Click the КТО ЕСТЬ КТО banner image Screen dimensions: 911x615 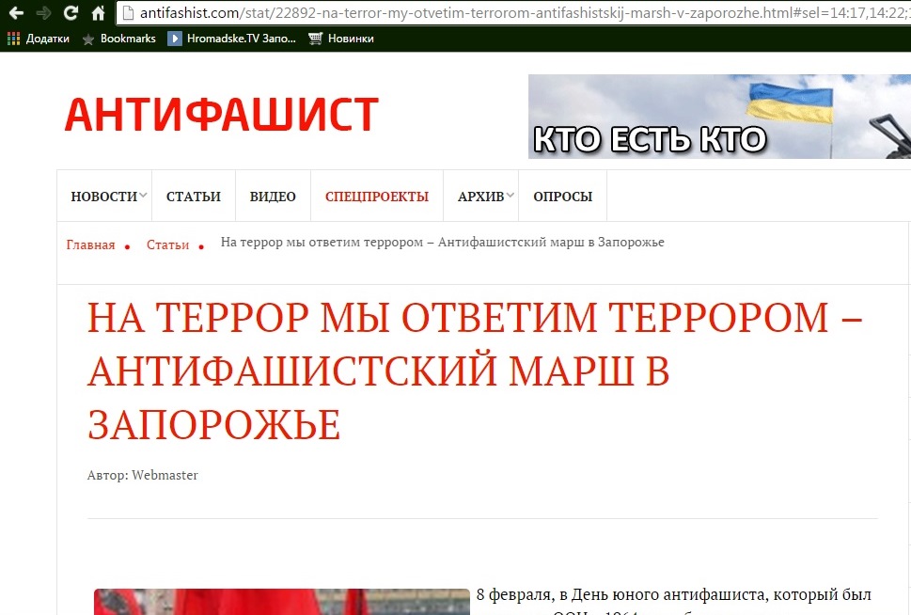tap(719, 116)
